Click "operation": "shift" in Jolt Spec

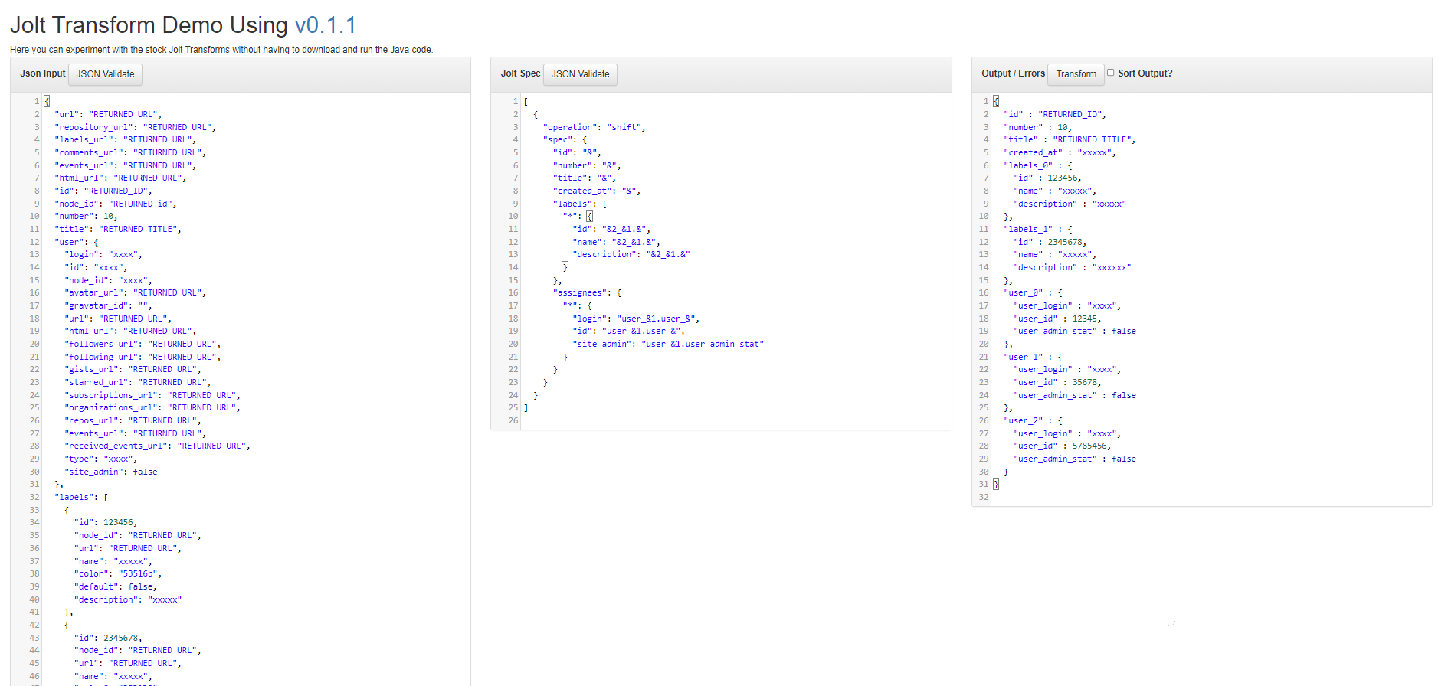(x=594, y=127)
